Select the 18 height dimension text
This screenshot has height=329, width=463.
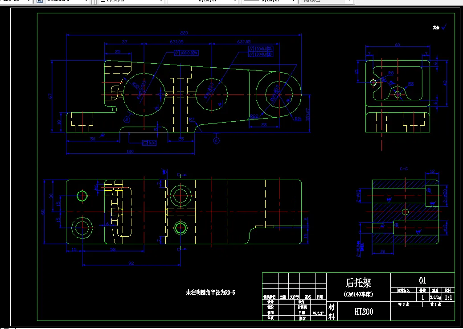point(59,122)
